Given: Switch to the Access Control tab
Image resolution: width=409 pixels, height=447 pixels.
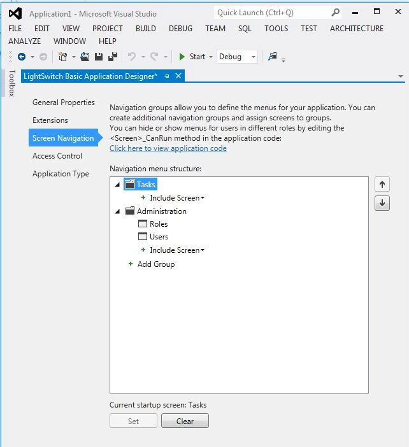Looking at the screenshot, I should (57, 156).
